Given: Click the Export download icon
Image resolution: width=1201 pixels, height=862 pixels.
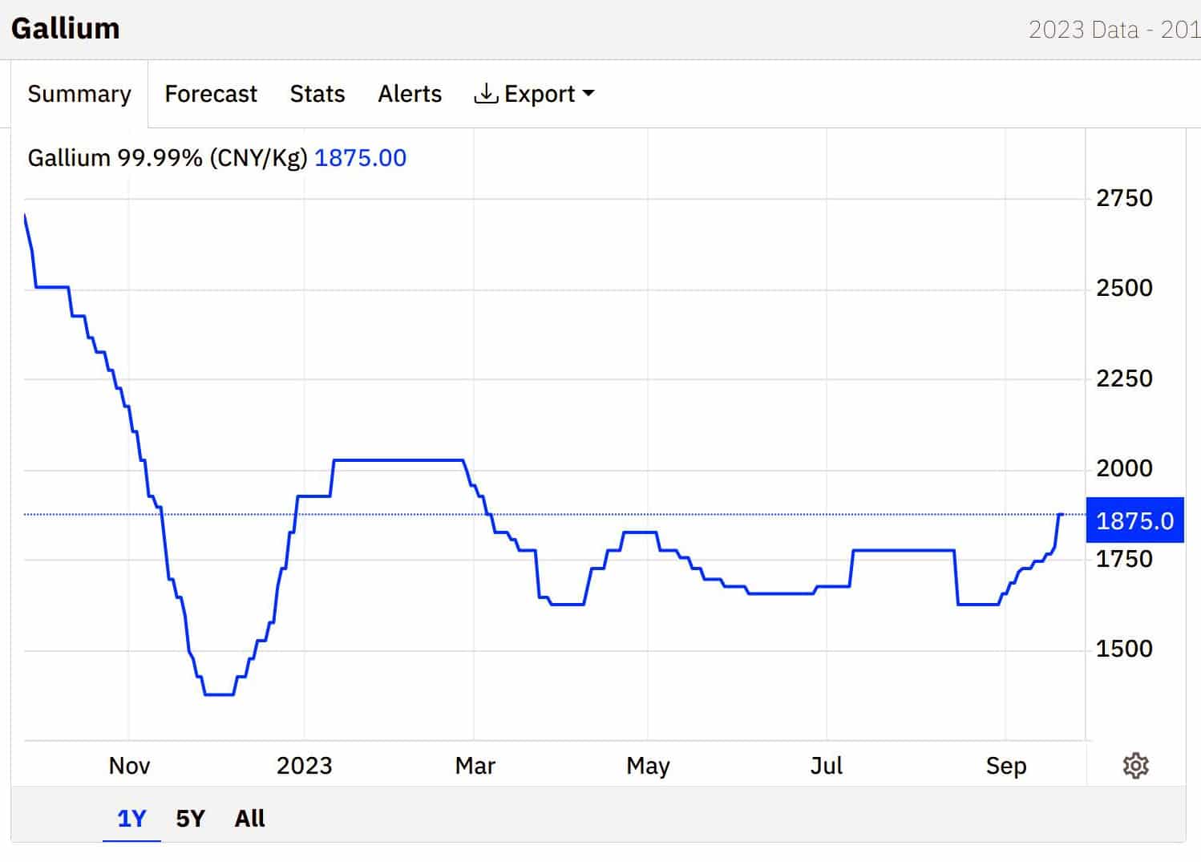Looking at the screenshot, I should point(486,94).
